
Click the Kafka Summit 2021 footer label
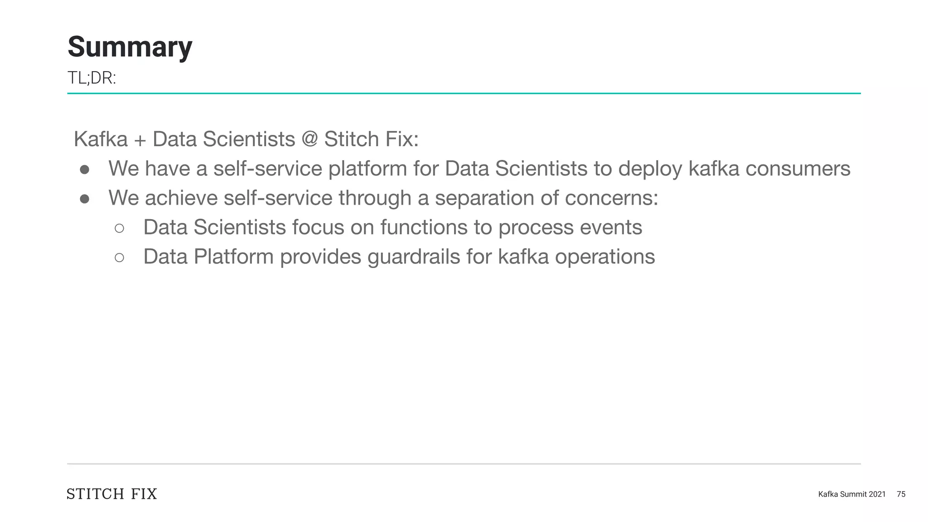852,494
